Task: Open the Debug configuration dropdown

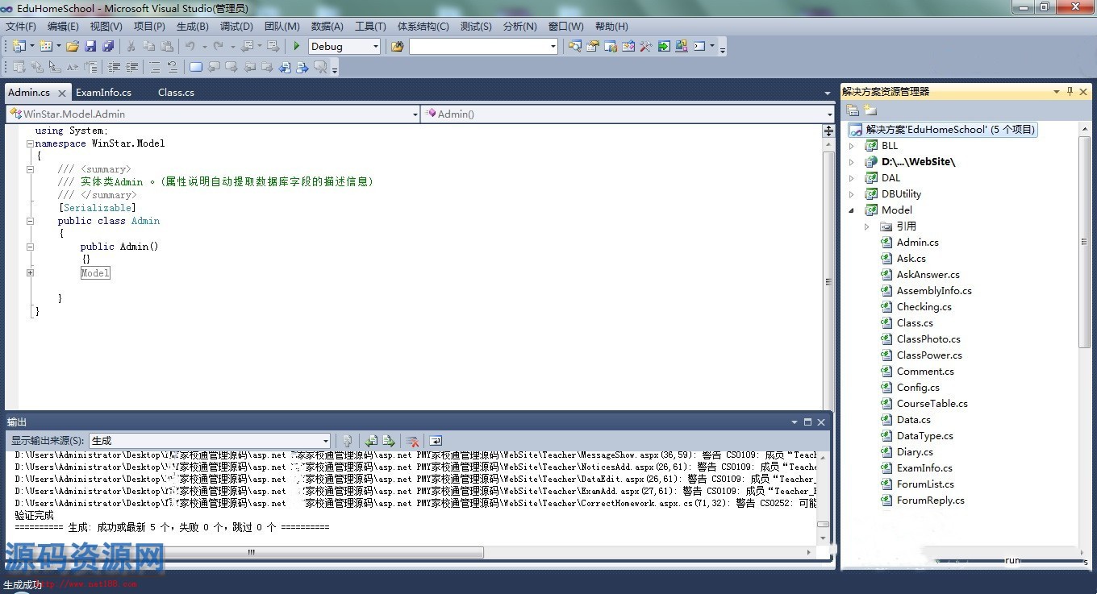Action: pos(375,47)
